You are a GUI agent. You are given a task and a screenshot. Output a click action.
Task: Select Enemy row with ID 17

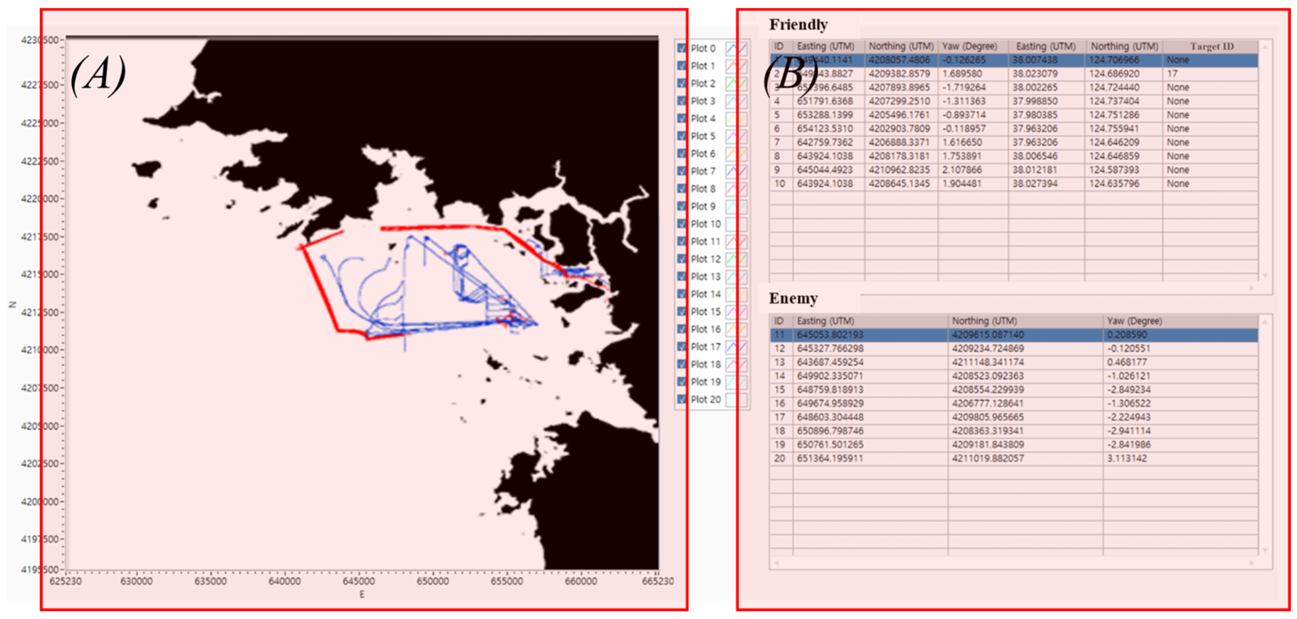tap(779, 417)
